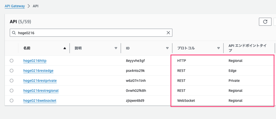The image size is (276, 119).
Task: Sort by ID column arrow
Action: click(x=167, y=48)
